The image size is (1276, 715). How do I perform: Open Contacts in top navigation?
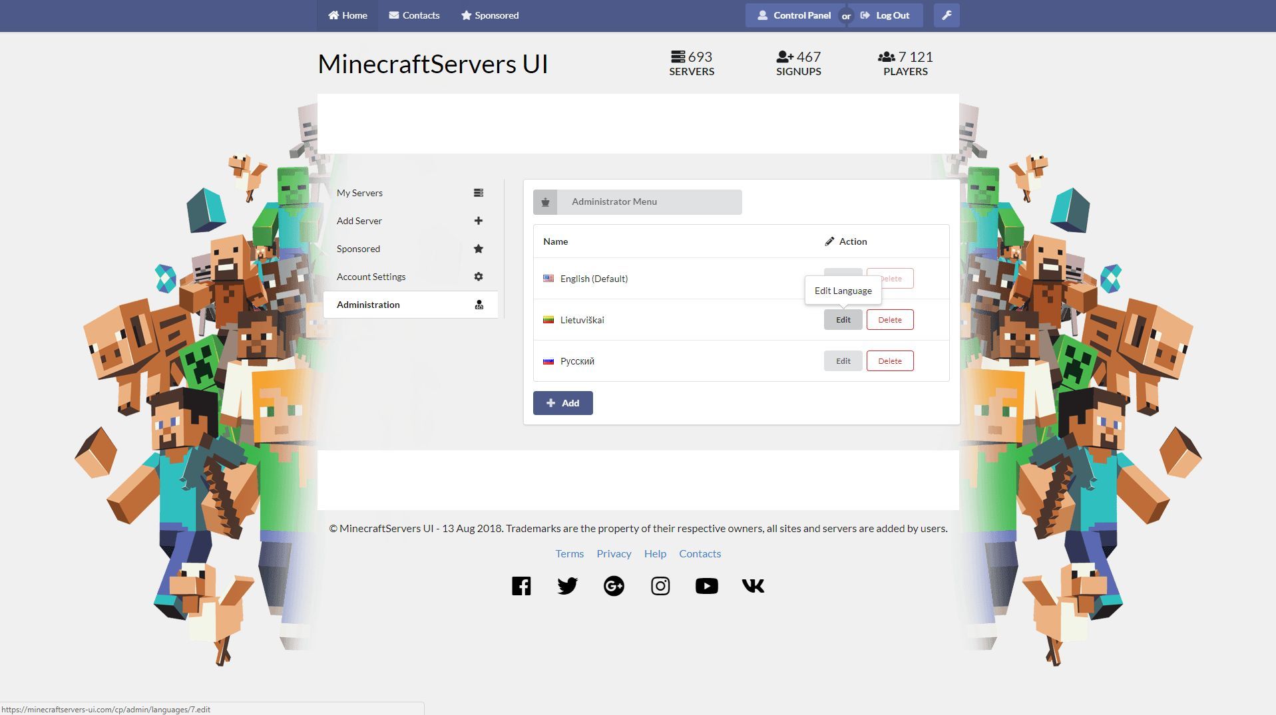(414, 15)
